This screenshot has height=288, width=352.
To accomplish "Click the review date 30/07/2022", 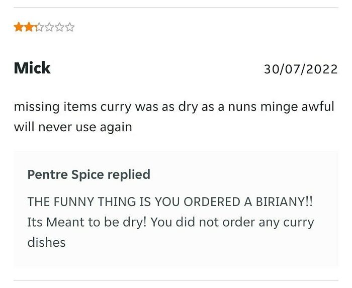I will pos(301,69).
